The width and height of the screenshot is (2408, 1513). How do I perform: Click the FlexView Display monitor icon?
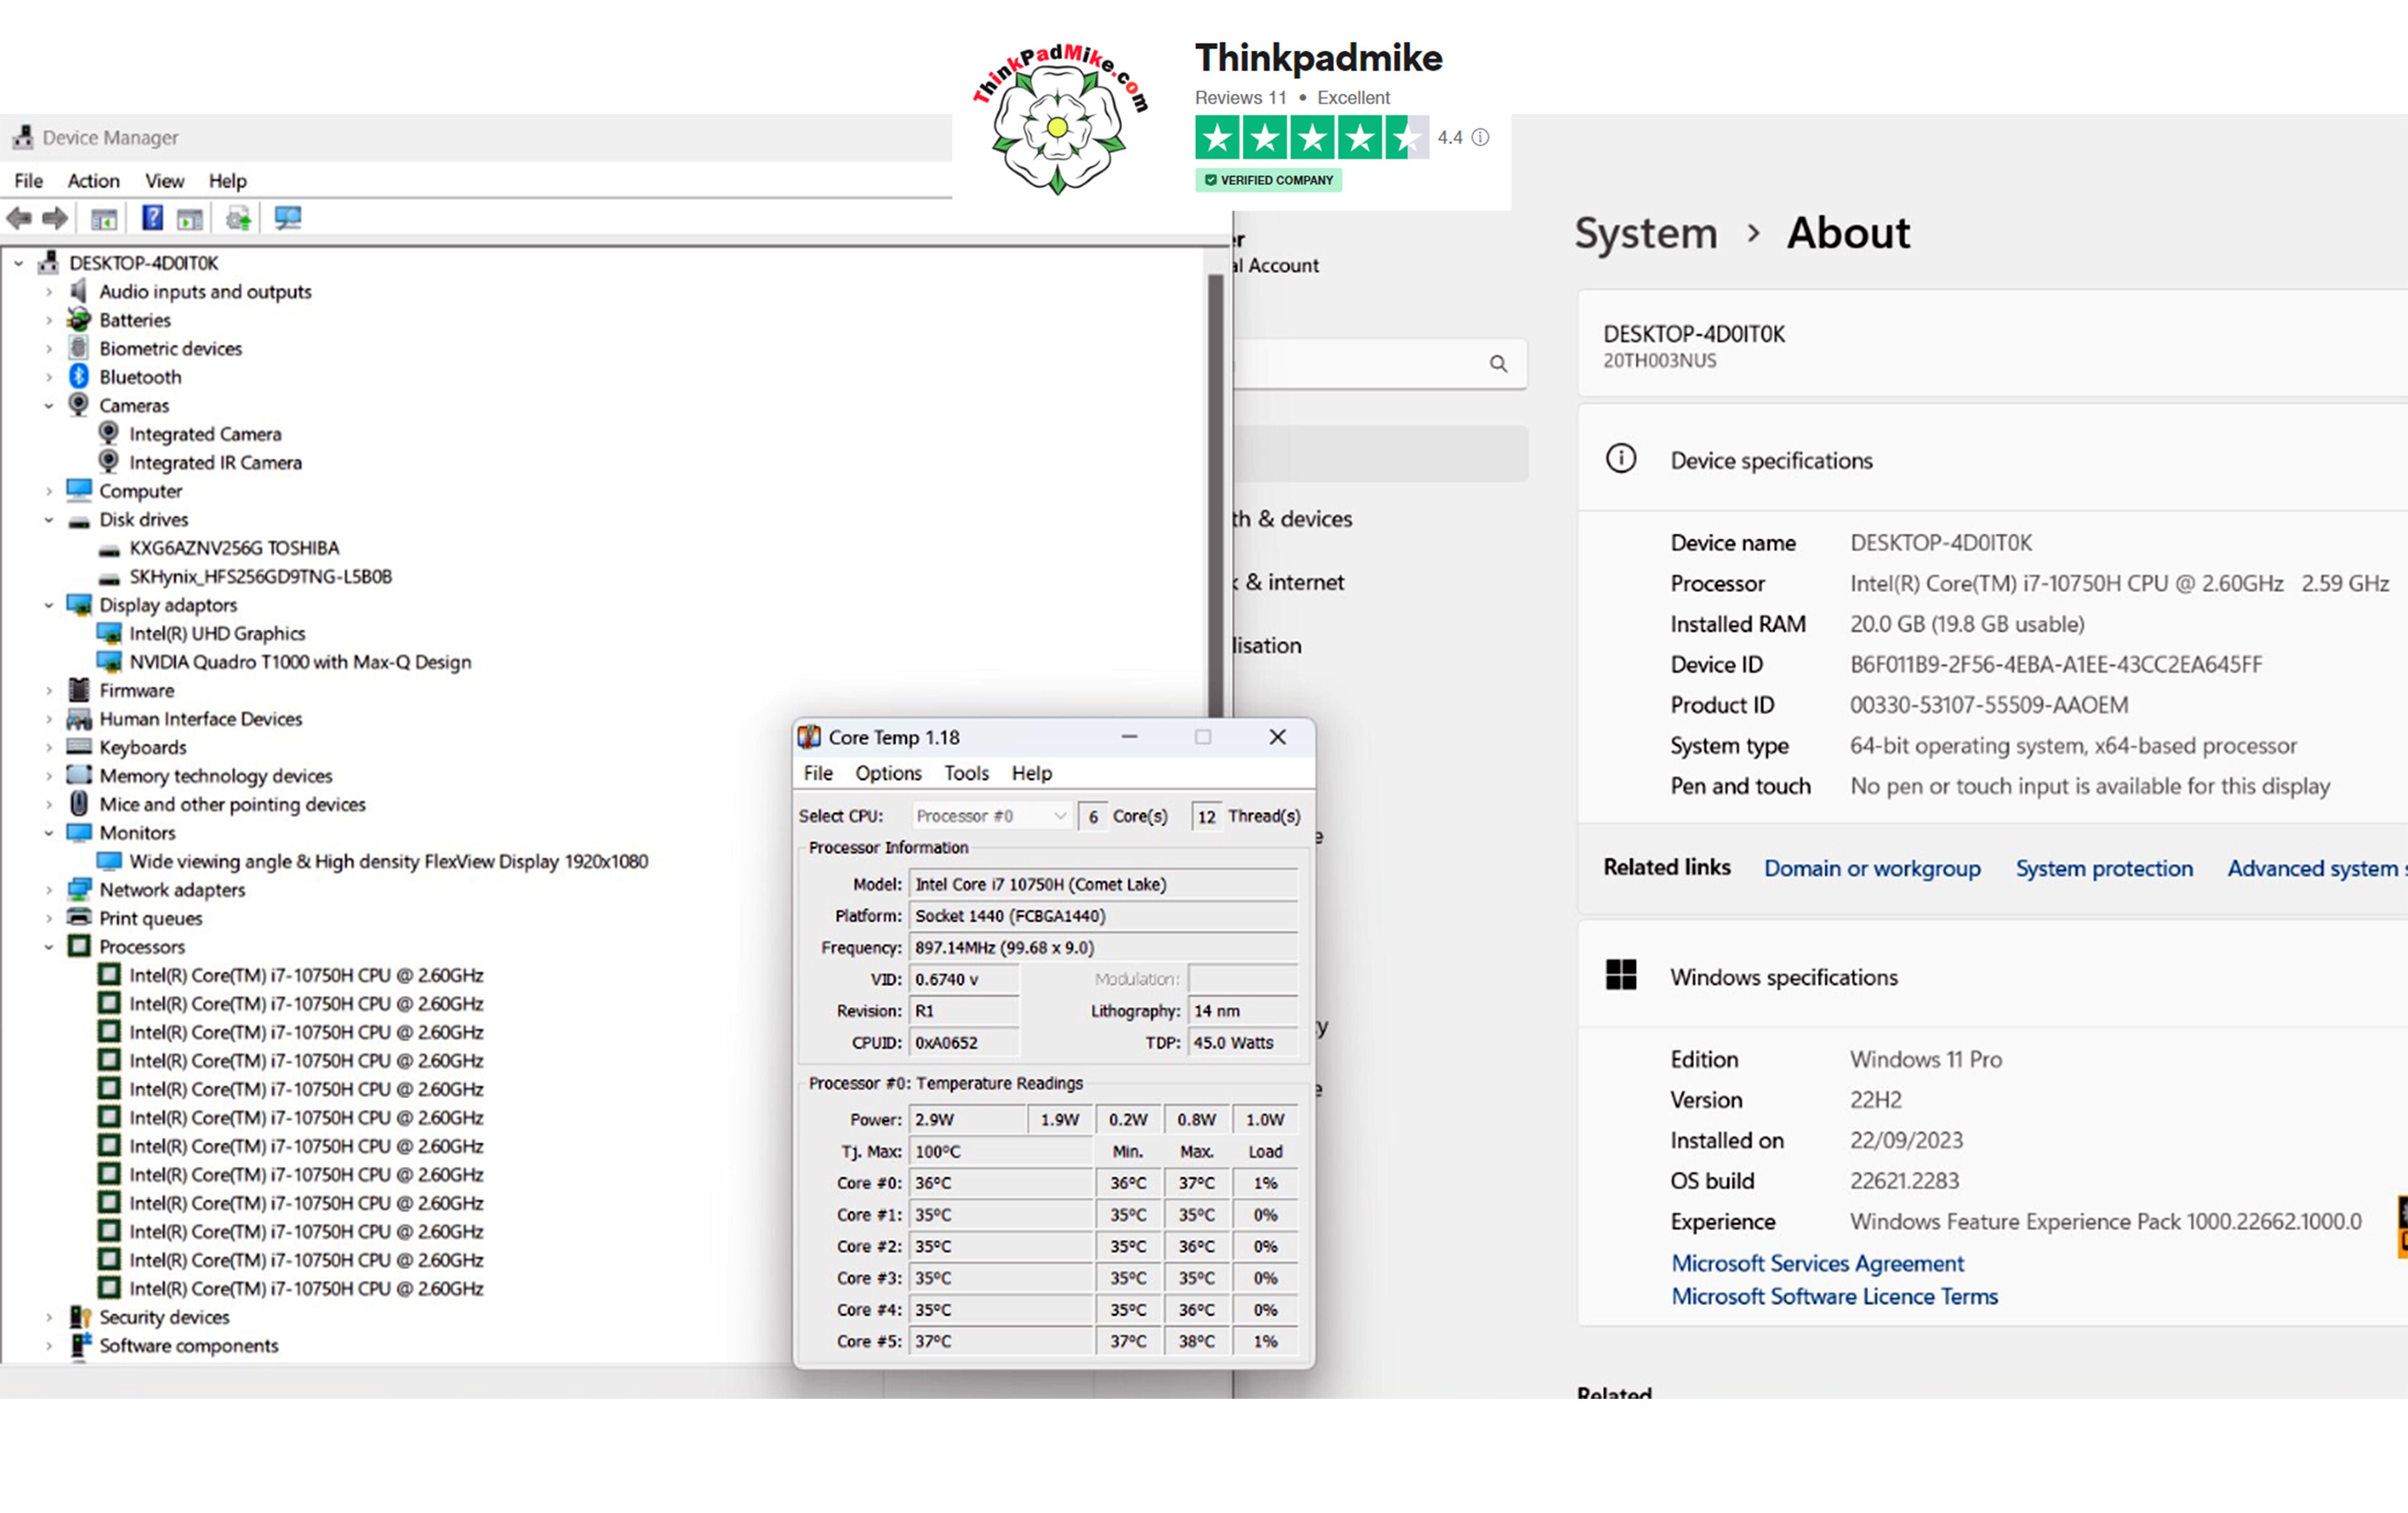pos(109,861)
